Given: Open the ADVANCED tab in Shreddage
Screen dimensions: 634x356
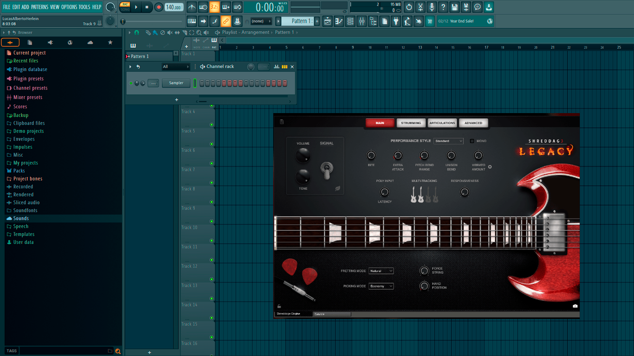Looking at the screenshot, I should point(473,123).
